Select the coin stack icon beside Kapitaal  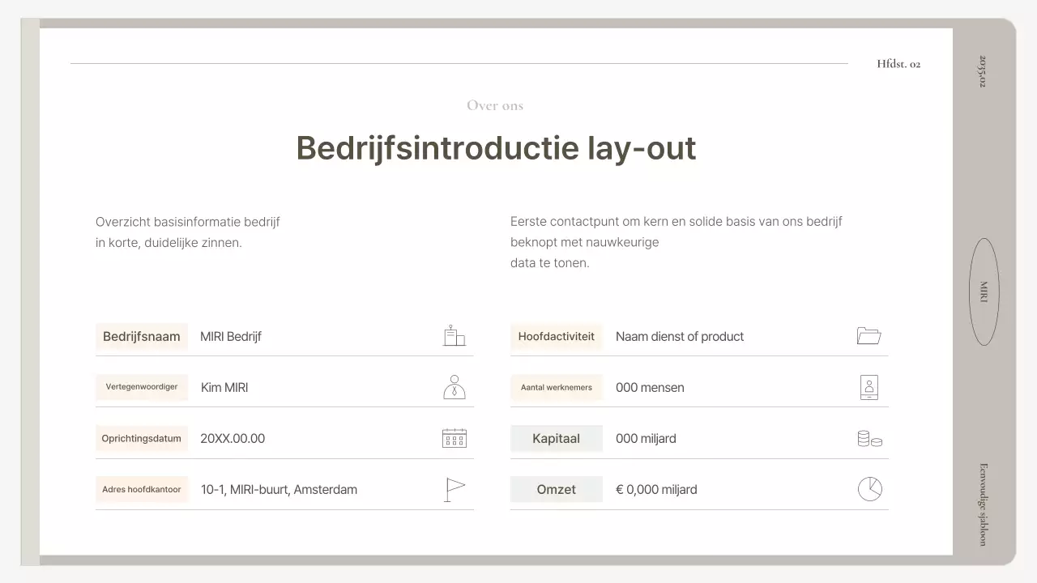coord(868,438)
